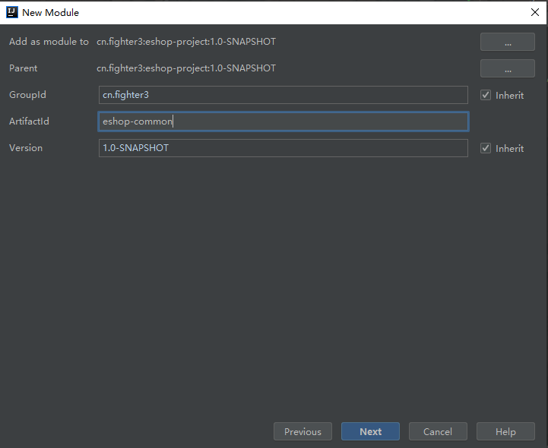The height and width of the screenshot is (448, 548).
Task: Click the ArtifactId label
Action: [x=29, y=121]
